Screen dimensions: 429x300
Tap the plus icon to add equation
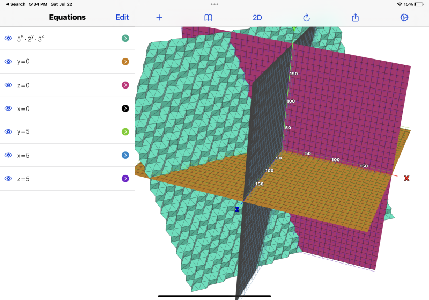point(159,18)
